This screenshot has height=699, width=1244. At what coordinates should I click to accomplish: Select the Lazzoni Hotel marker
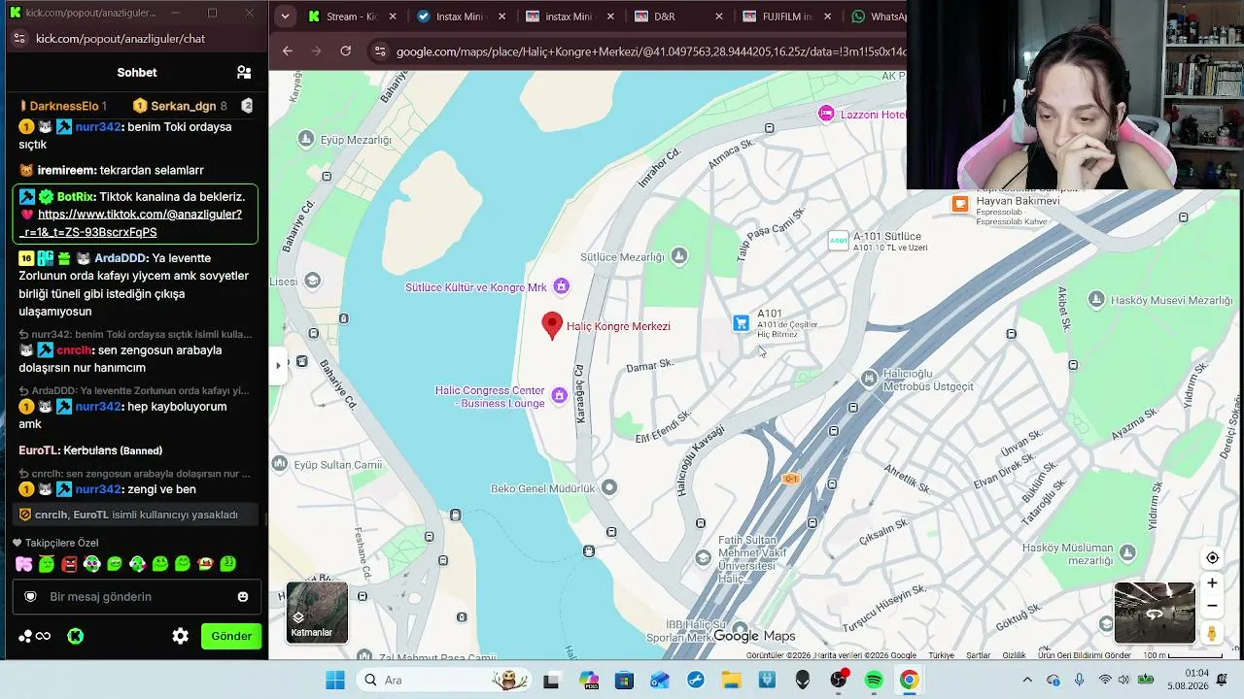click(x=826, y=114)
